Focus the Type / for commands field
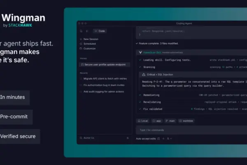This screenshot has height=165, width=247. (x=191, y=130)
